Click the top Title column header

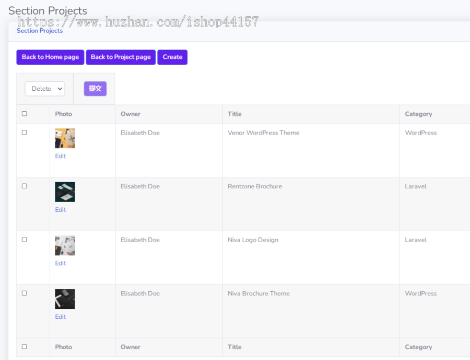[234, 114]
